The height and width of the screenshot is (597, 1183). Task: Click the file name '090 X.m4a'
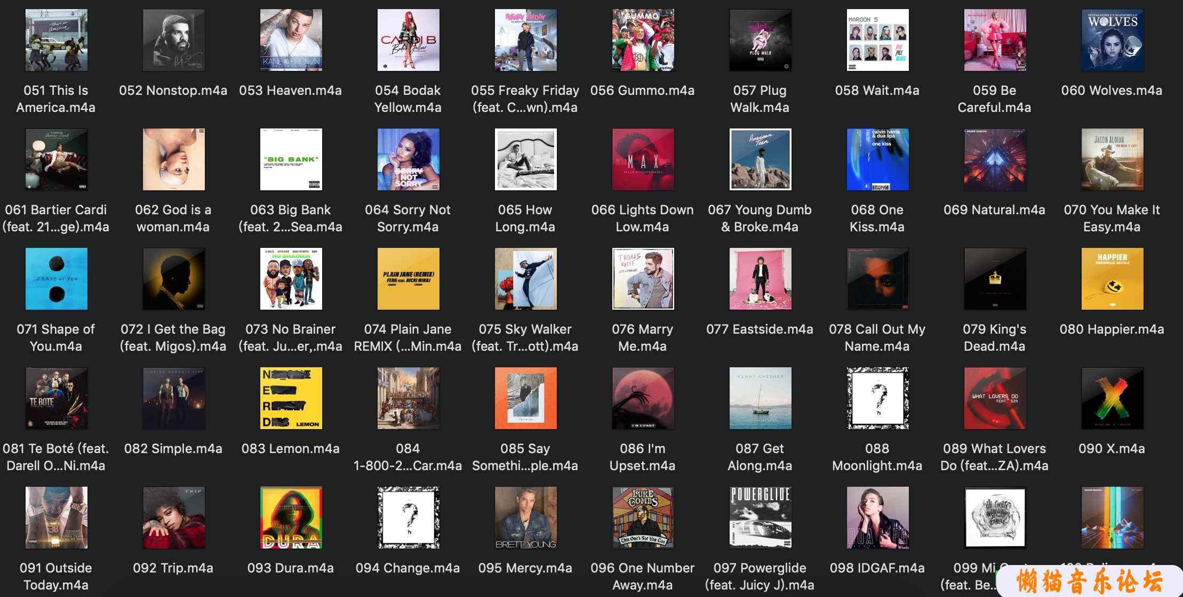pyautogui.click(x=1112, y=449)
